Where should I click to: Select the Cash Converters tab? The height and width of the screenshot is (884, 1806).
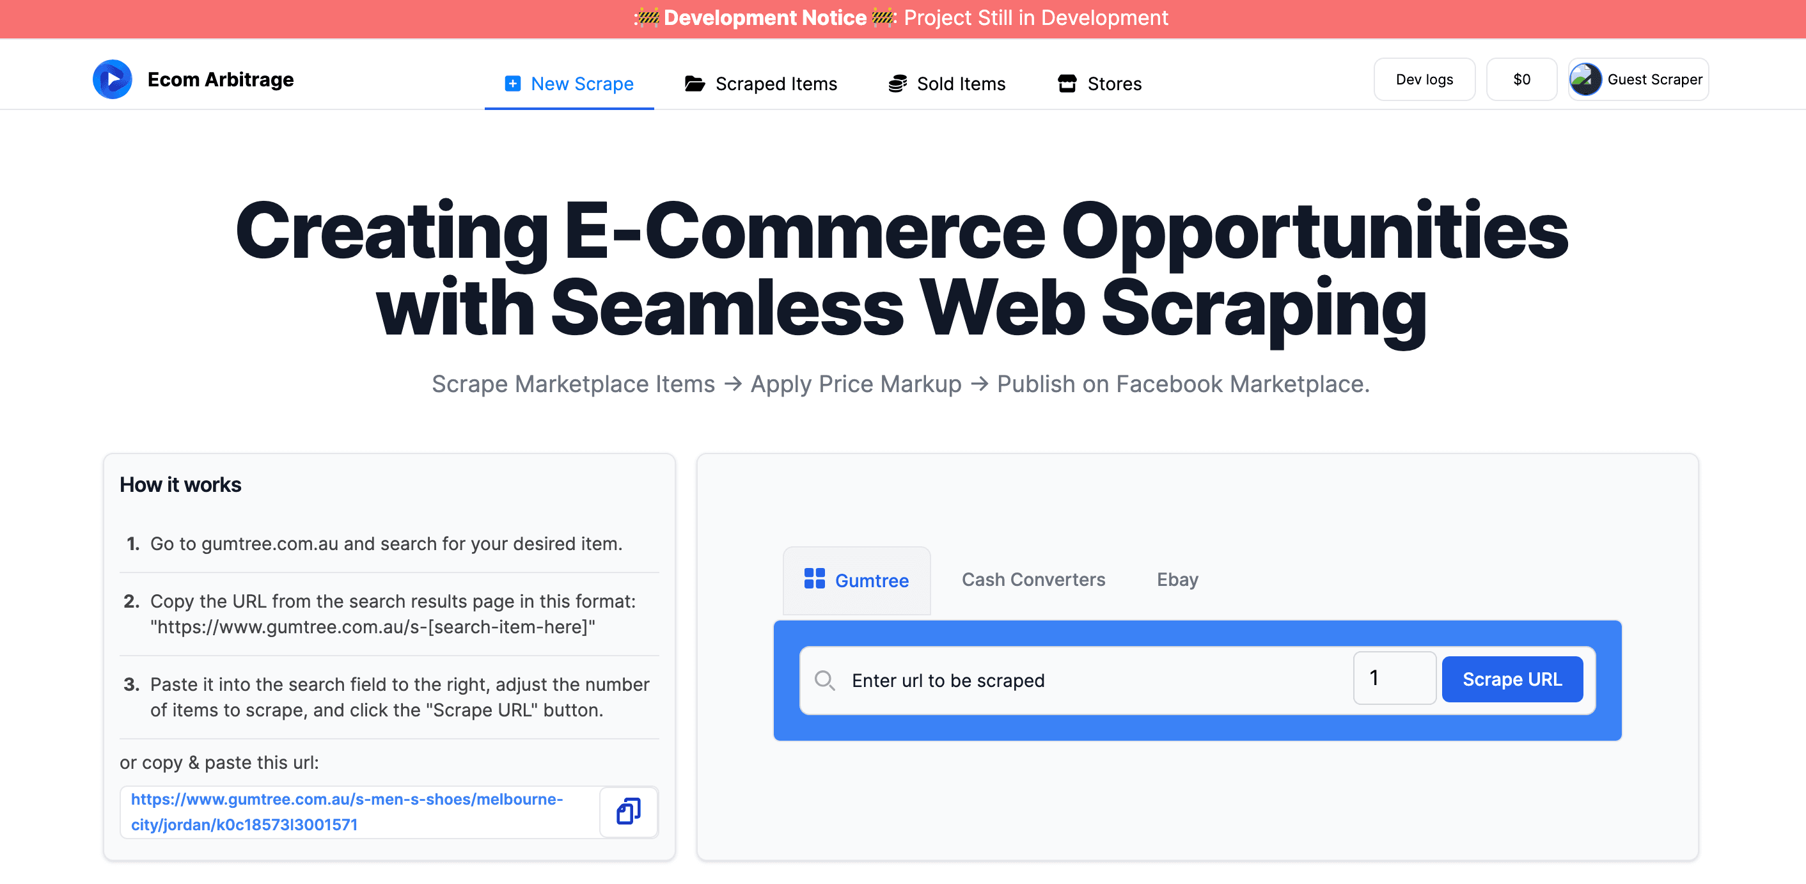pos(1033,579)
